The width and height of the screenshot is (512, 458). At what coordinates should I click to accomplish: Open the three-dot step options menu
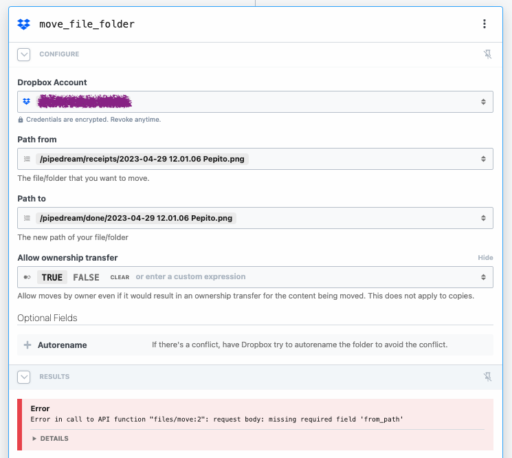[485, 24]
